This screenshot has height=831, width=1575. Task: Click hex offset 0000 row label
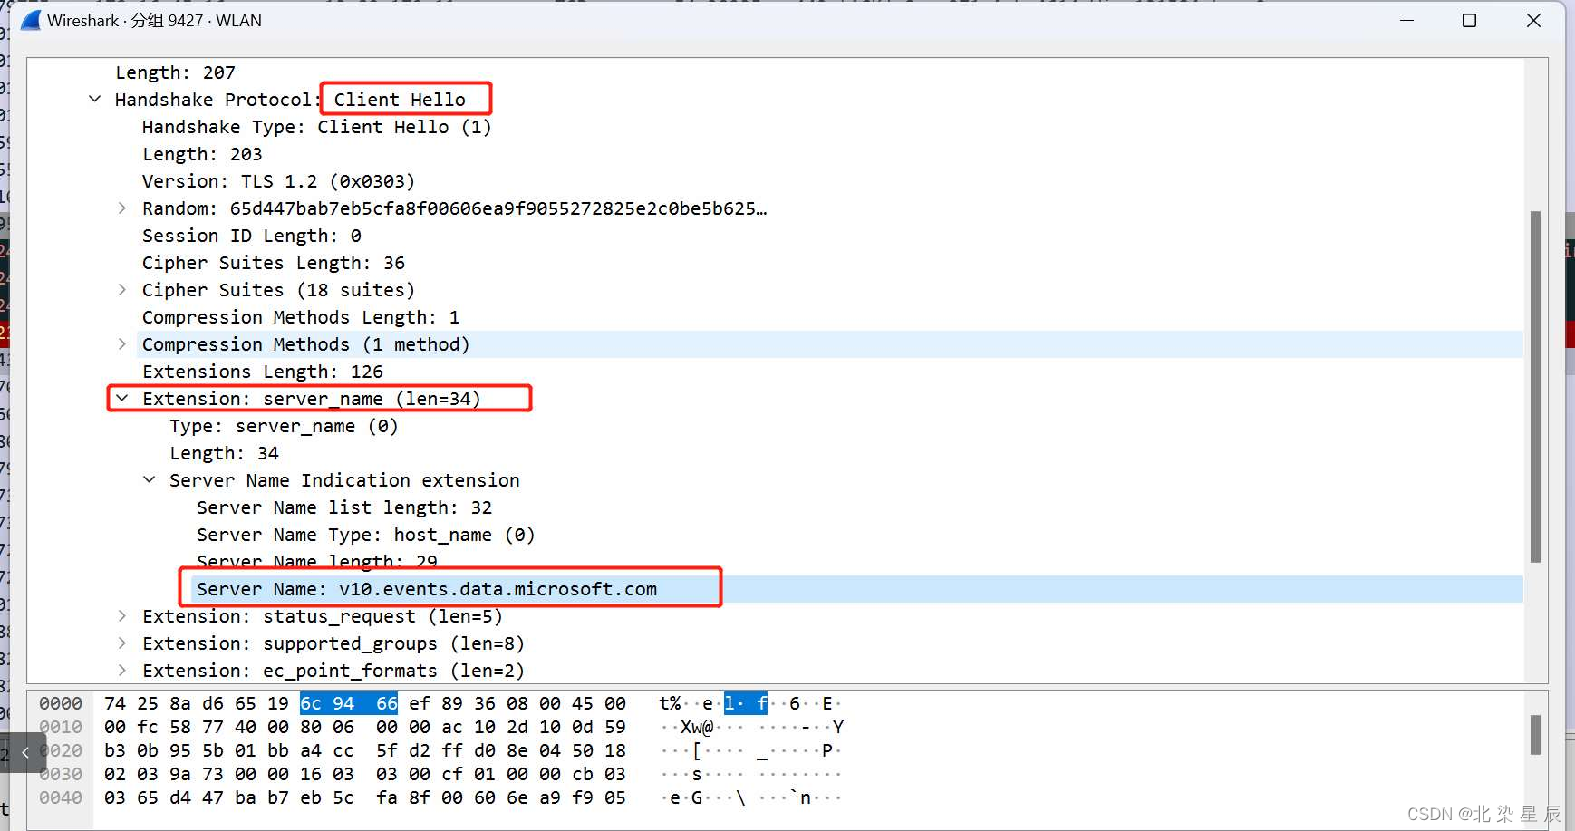click(x=61, y=703)
